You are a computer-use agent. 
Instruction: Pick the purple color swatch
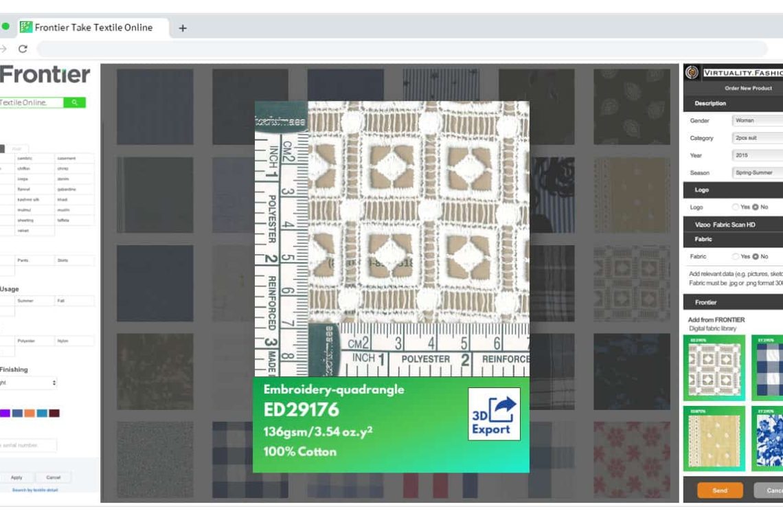5,413
